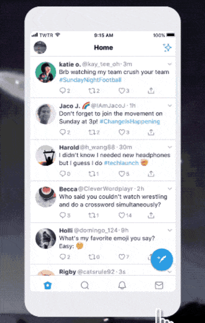205x323 pixels.
Task: Tap the sparkle timeline icon in header
Action: click(x=167, y=48)
